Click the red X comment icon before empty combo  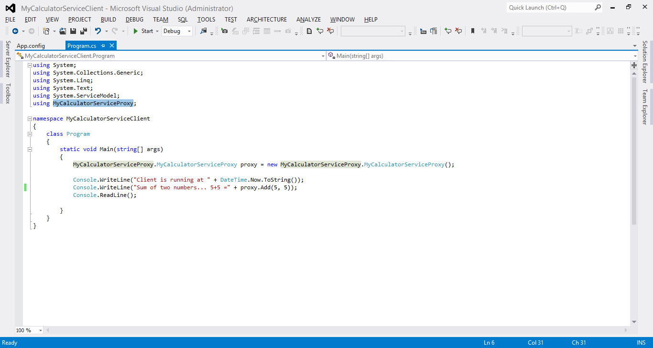tap(330, 31)
